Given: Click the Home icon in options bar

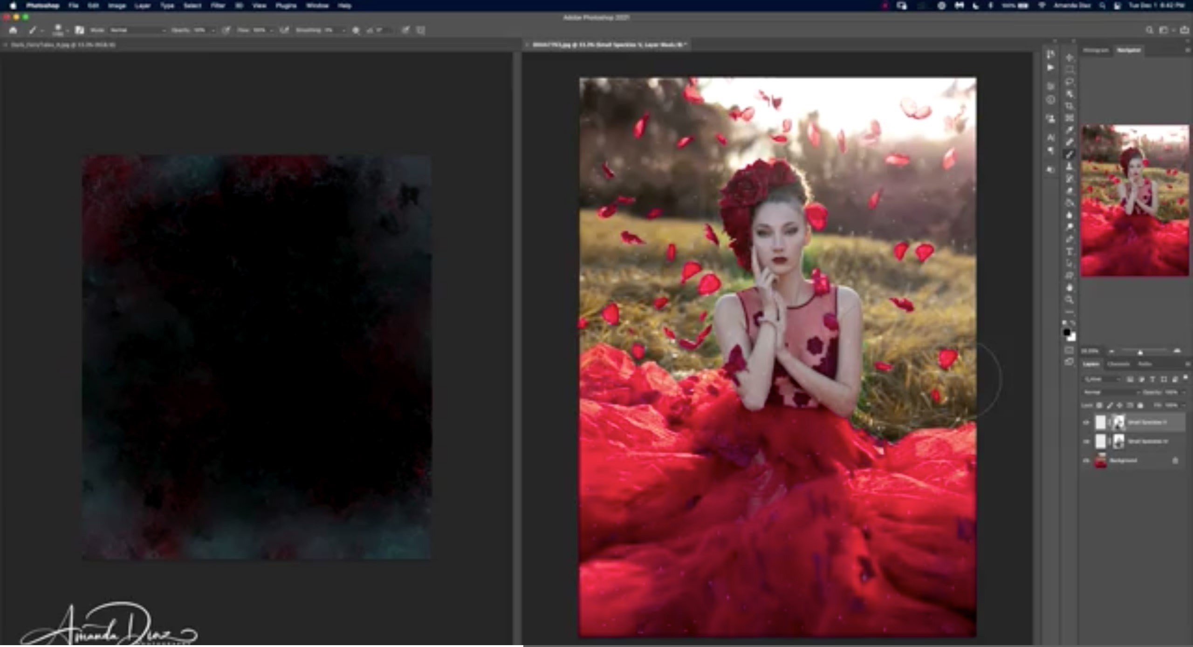Looking at the screenshot, I should click(x=13, y=30).
